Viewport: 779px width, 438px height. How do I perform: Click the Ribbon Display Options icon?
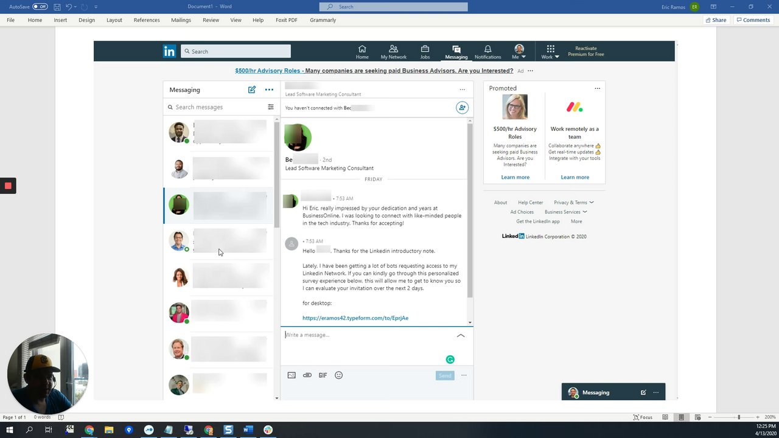pos(713,7)
